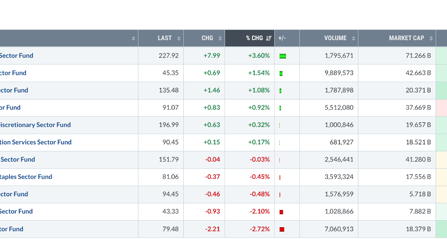Open Services Sector Fund link

tap(36, 142)
